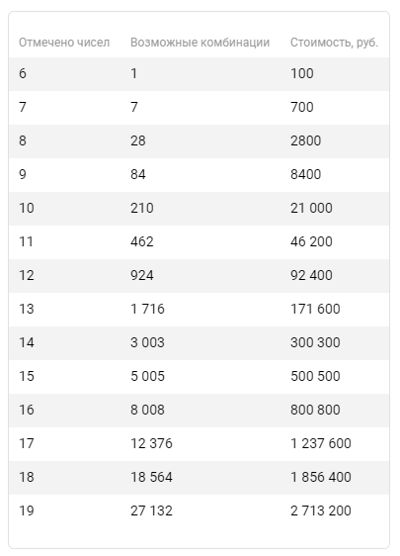Click the combinations value 28
Viewport: 400px width, 556px height.
coord(138,140)
